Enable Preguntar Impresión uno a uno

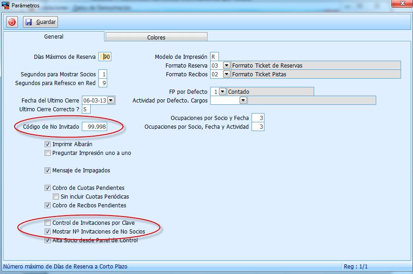(x=47, y=153)
